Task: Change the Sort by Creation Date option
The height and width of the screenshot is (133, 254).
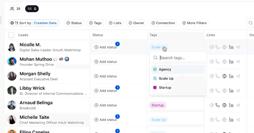Action: tap(45, 23)
